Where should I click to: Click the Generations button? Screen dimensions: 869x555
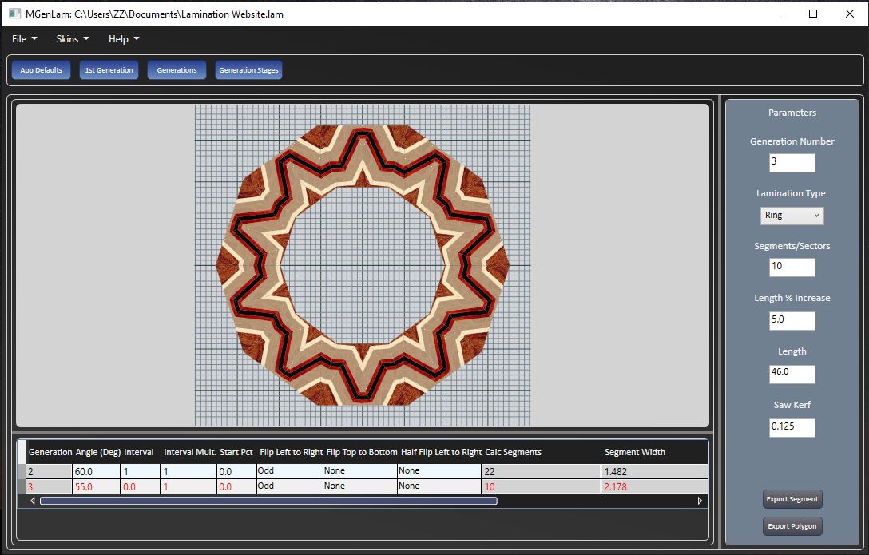177,70
